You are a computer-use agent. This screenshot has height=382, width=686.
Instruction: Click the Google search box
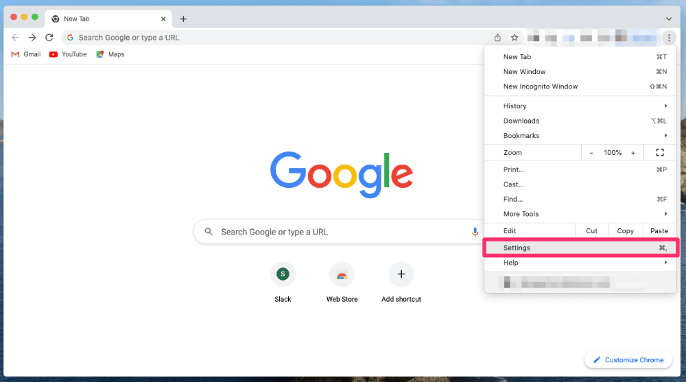coord(339,232)
